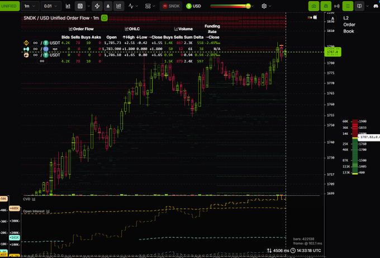The height and width of the screenshot is (258, 380).
Task: Click the Open Interest panel label
Action: [x=34, y=212]
